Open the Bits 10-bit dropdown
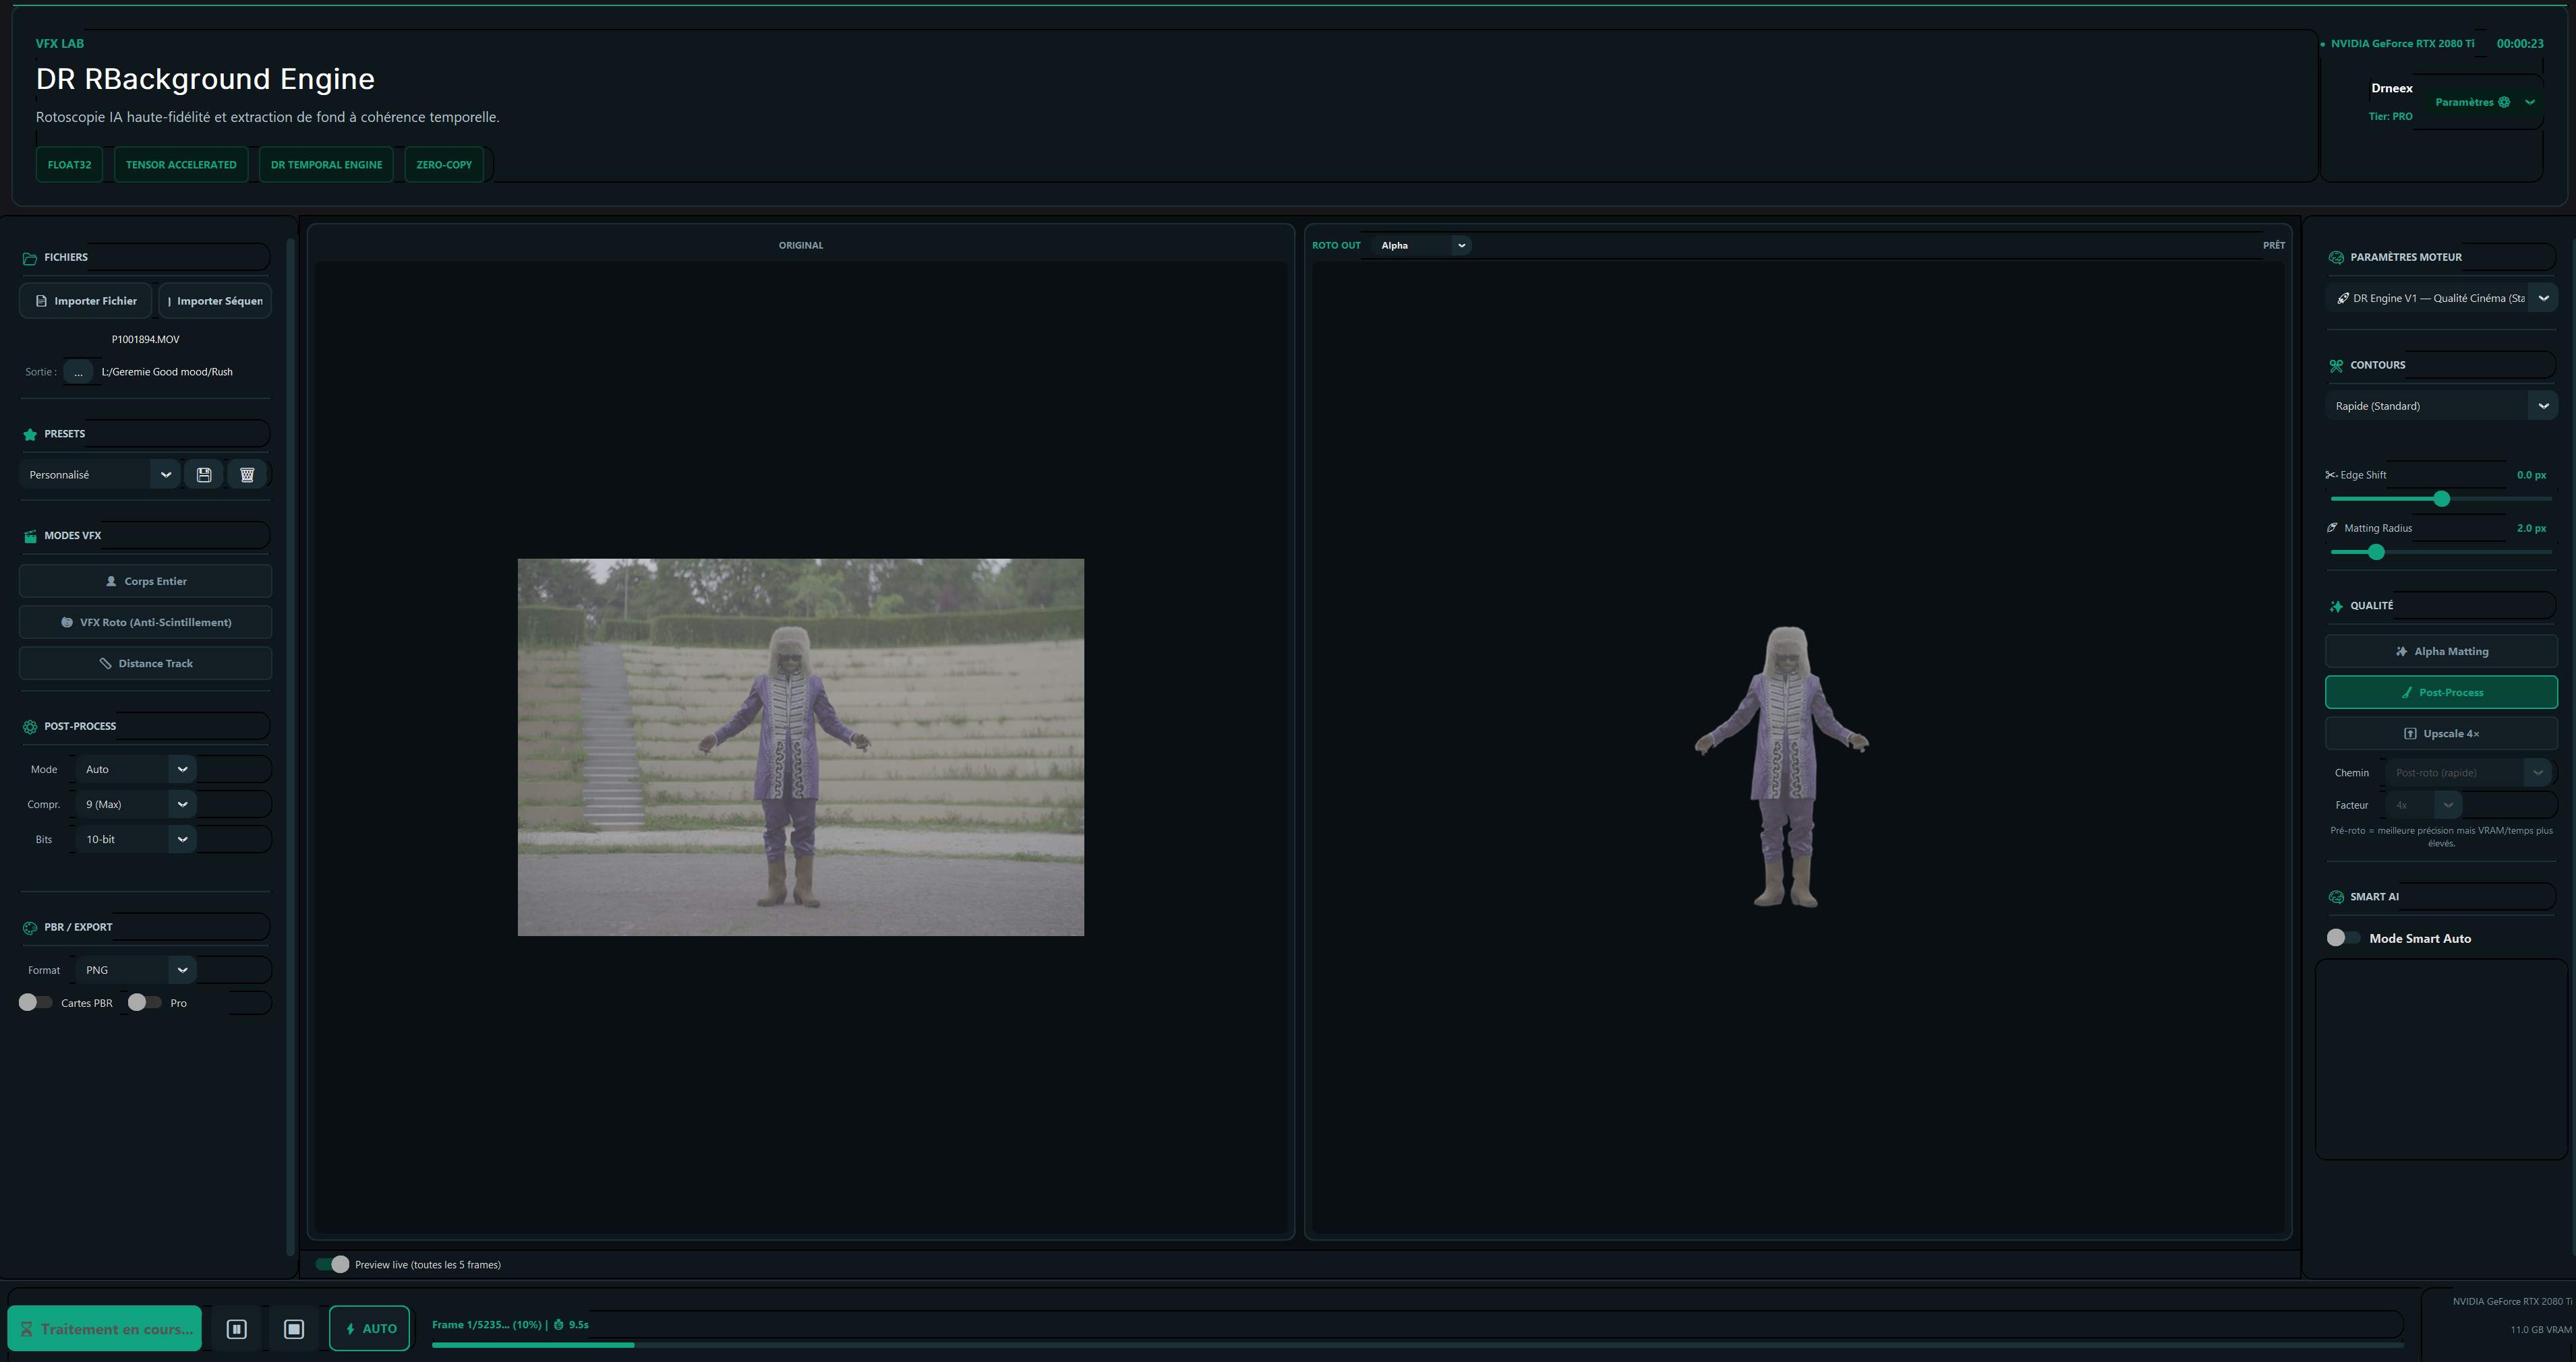 click(x=136, y=840)
